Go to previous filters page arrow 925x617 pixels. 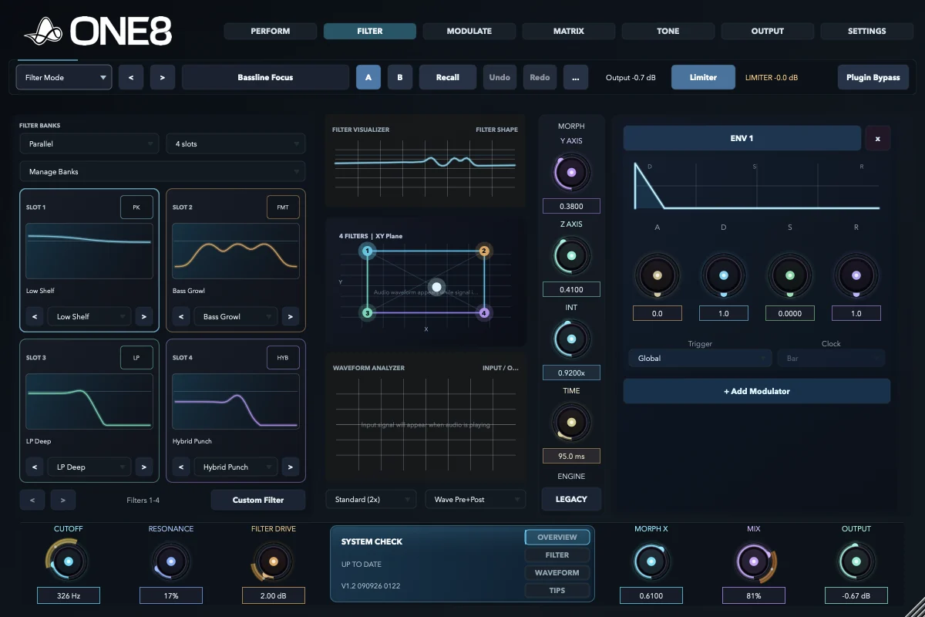click(32, 500)
